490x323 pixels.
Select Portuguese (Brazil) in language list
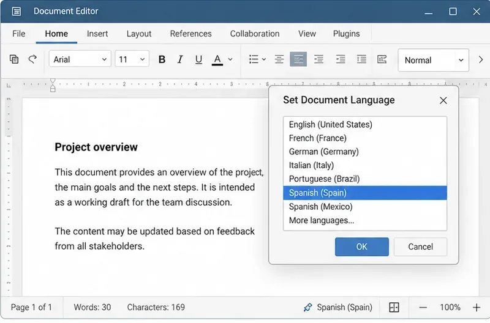click(x=365, y=179)
